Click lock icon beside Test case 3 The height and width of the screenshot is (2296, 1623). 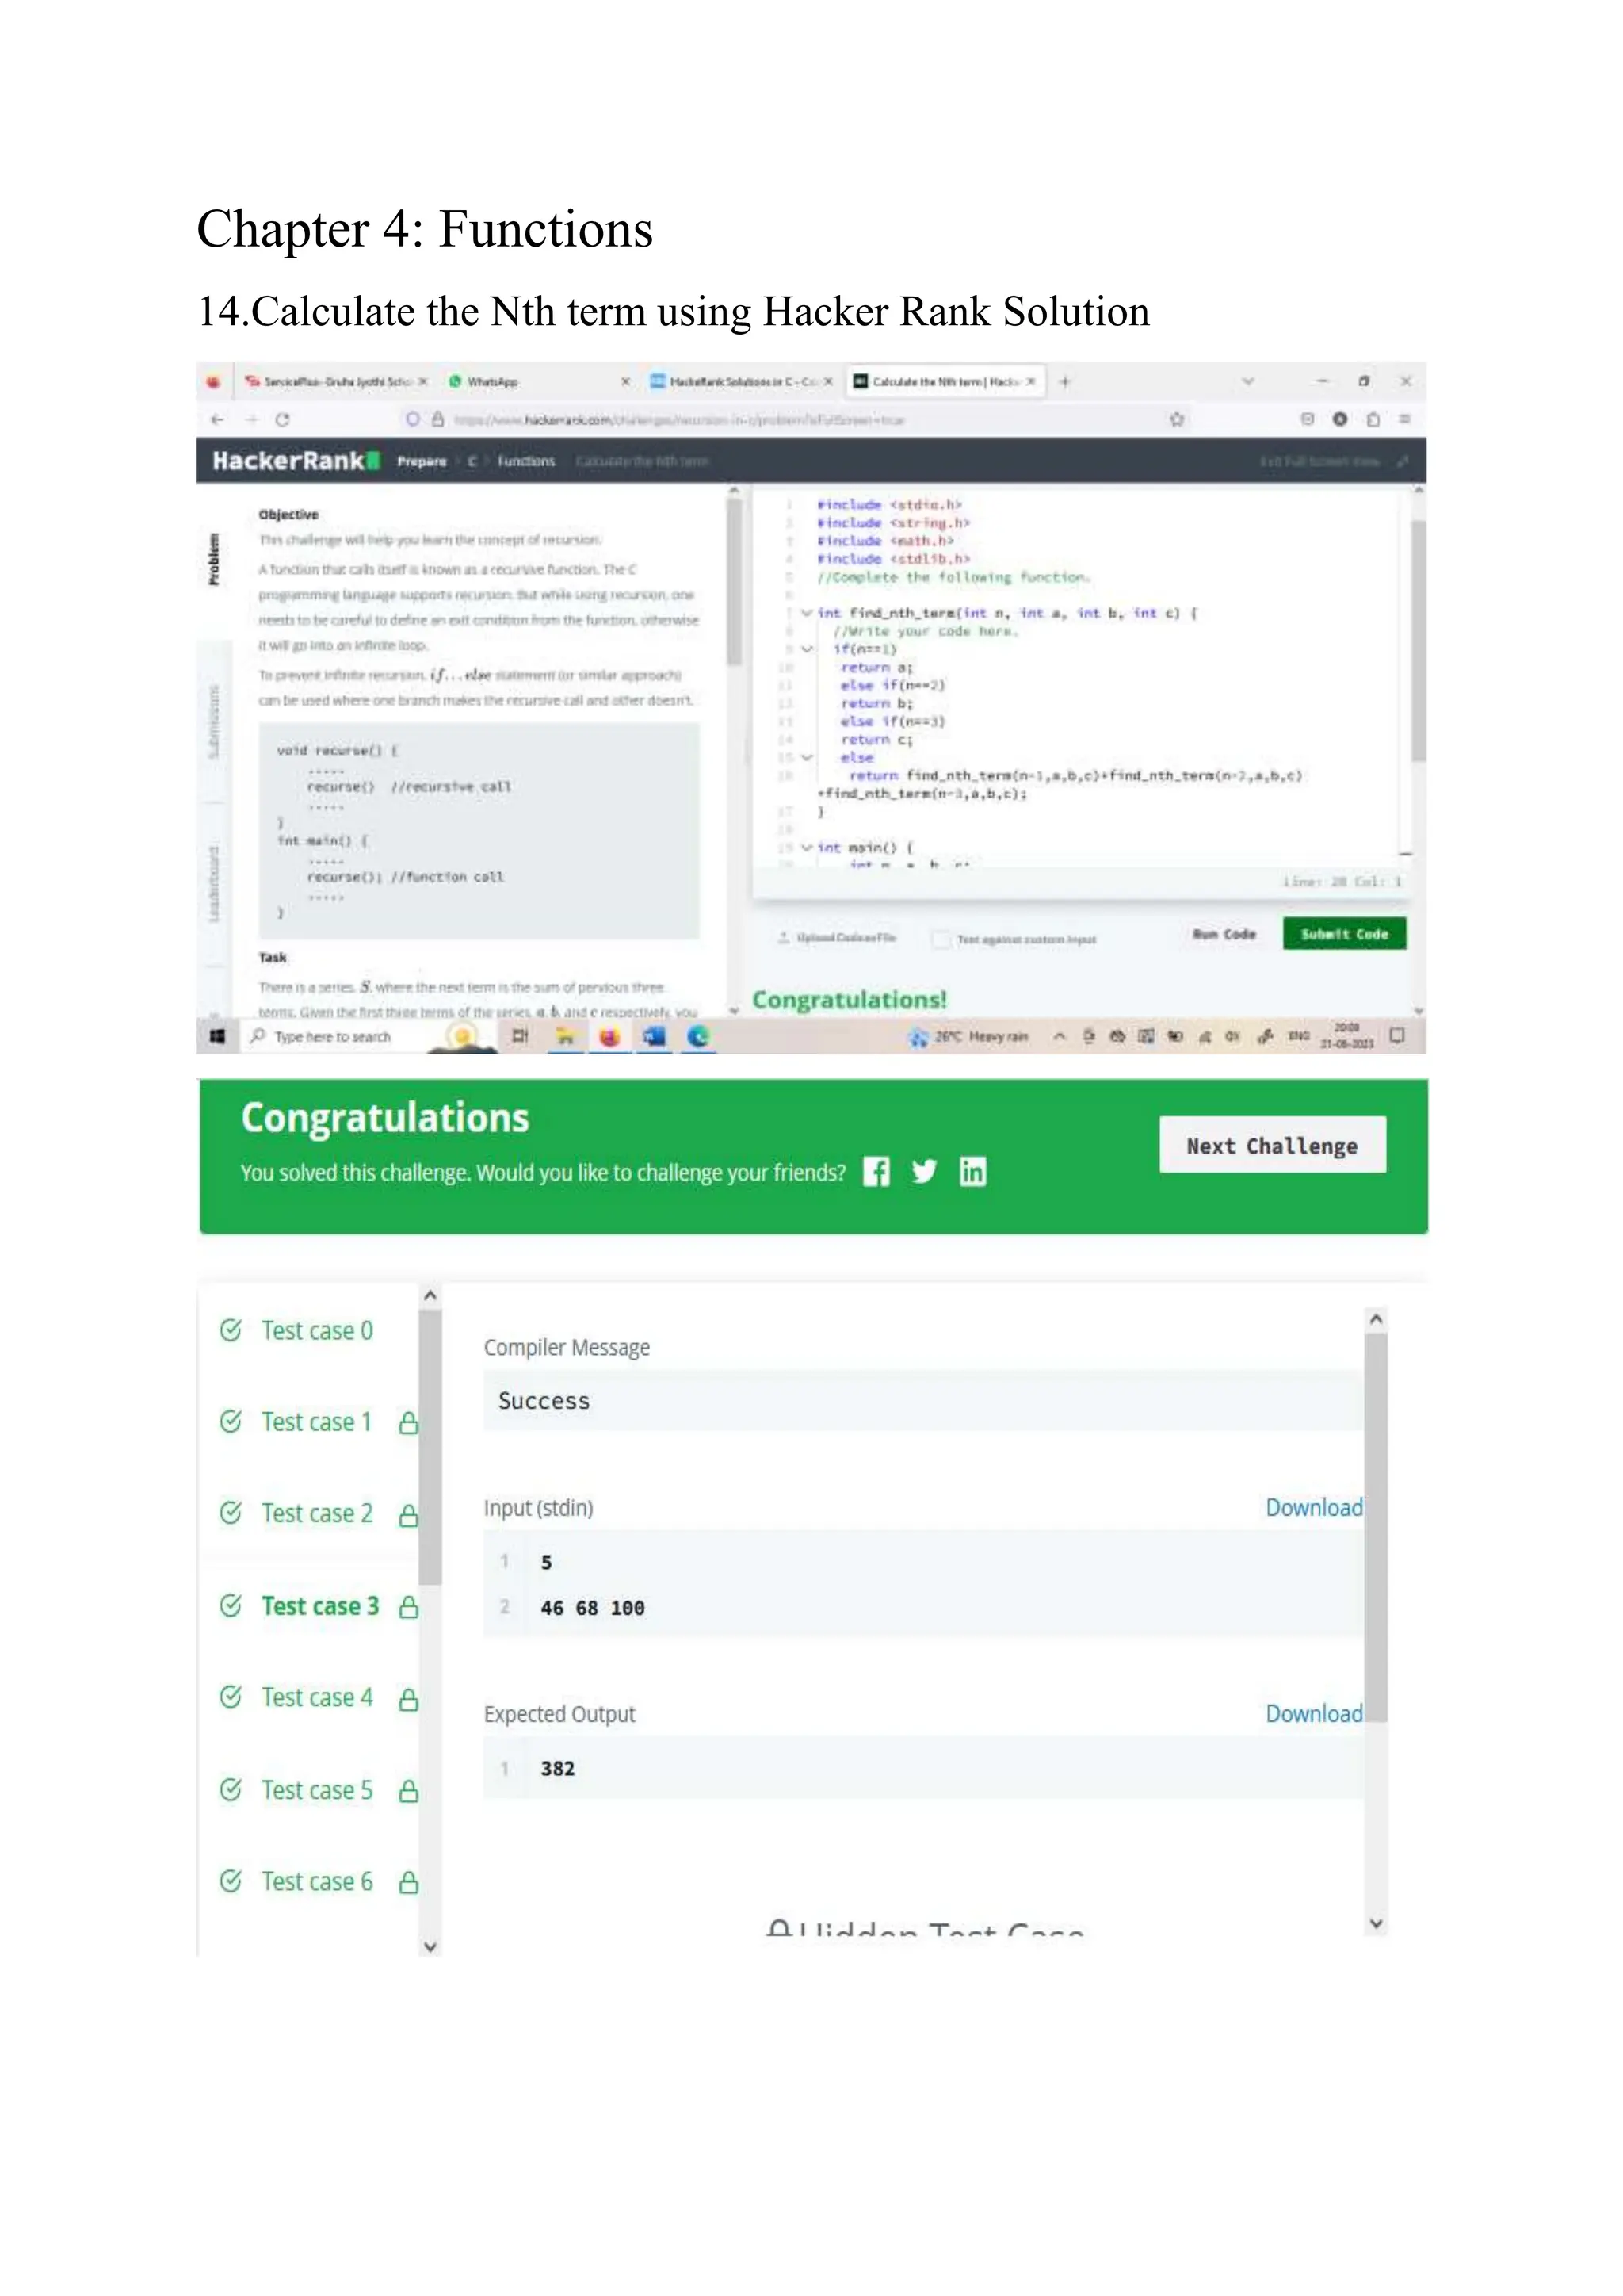(x=409, y=1607)
